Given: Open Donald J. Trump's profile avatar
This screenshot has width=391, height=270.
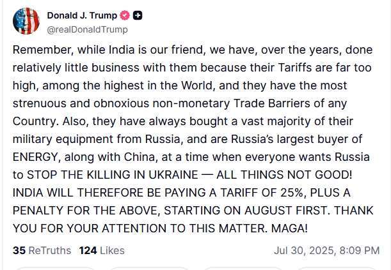Looking at the screenshot, I should coord(26,21).
